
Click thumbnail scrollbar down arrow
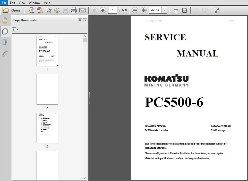tap(85, 178)
